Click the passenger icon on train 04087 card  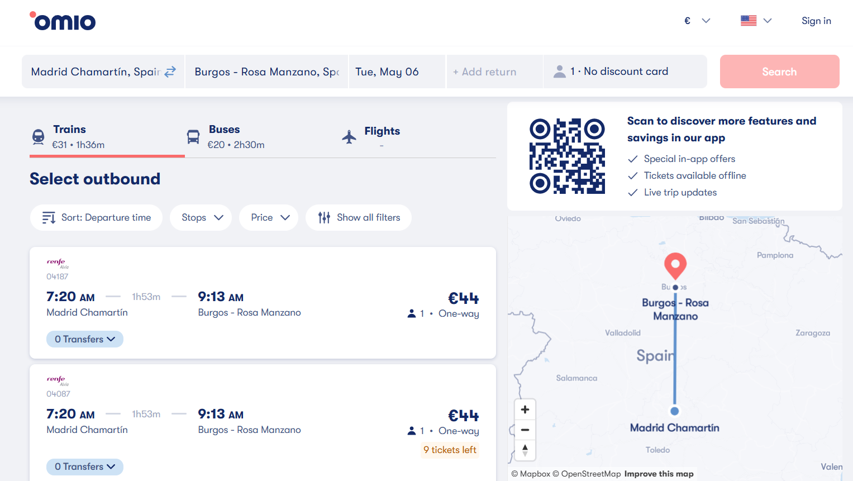[x=412, y=431]
